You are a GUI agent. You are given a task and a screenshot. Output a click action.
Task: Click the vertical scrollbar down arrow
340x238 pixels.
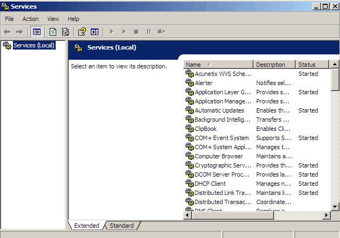coord(335,207)
